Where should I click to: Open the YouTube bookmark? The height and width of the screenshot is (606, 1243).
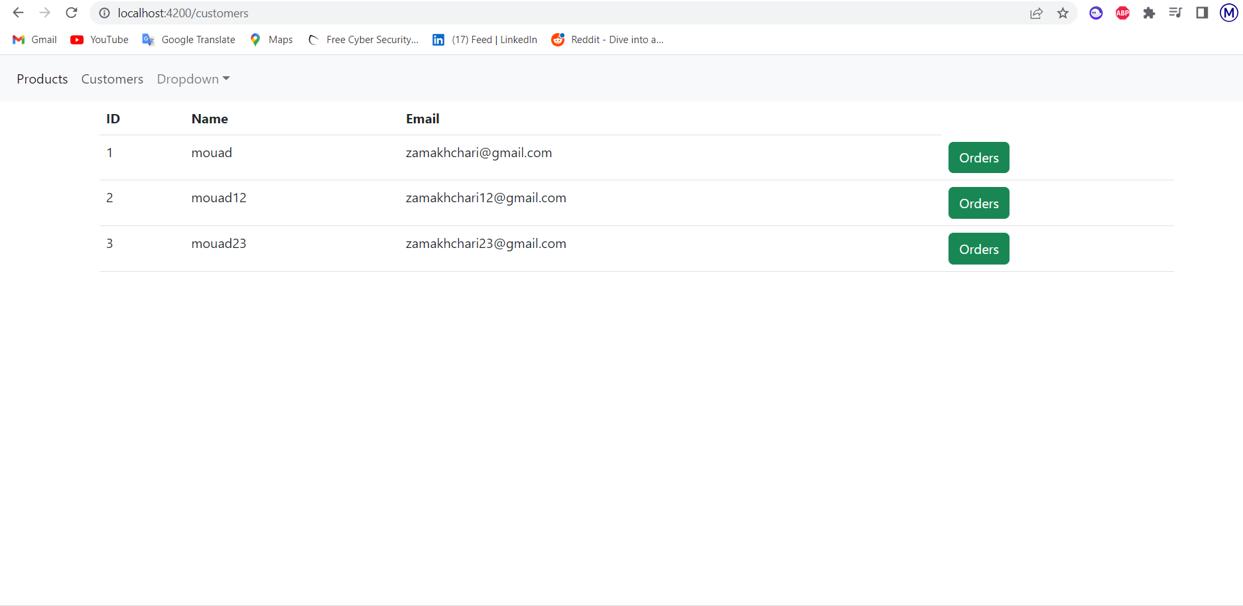coord(98,39)
